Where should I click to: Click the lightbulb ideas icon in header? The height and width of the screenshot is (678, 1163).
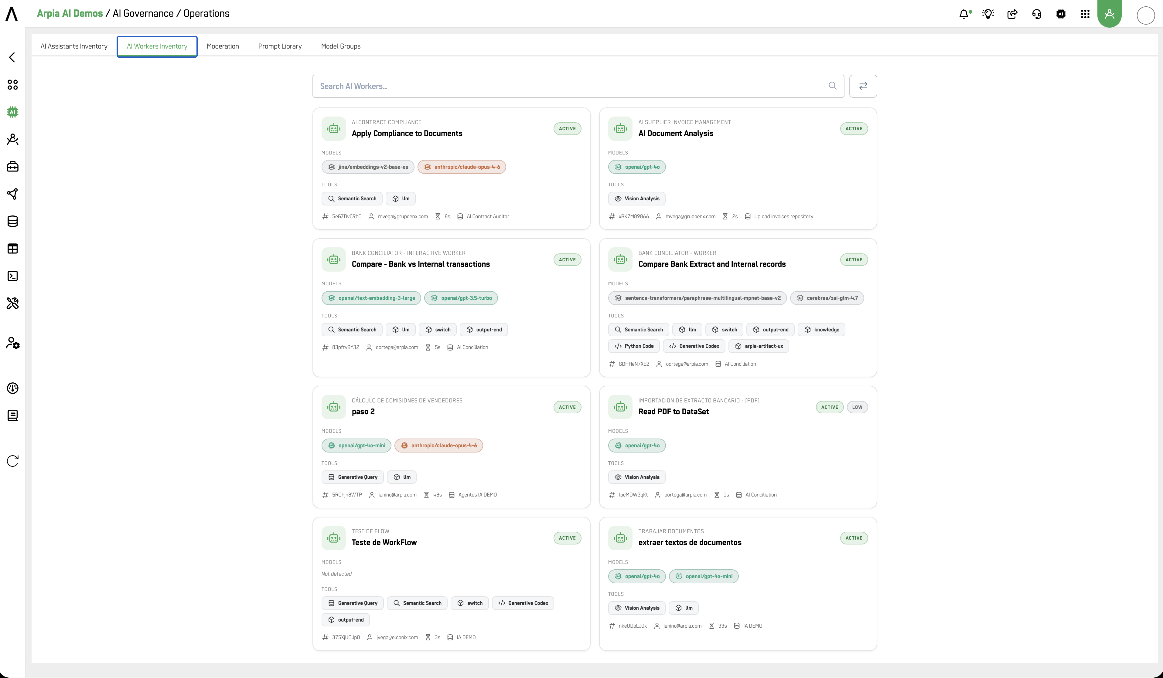coord(988,14)
